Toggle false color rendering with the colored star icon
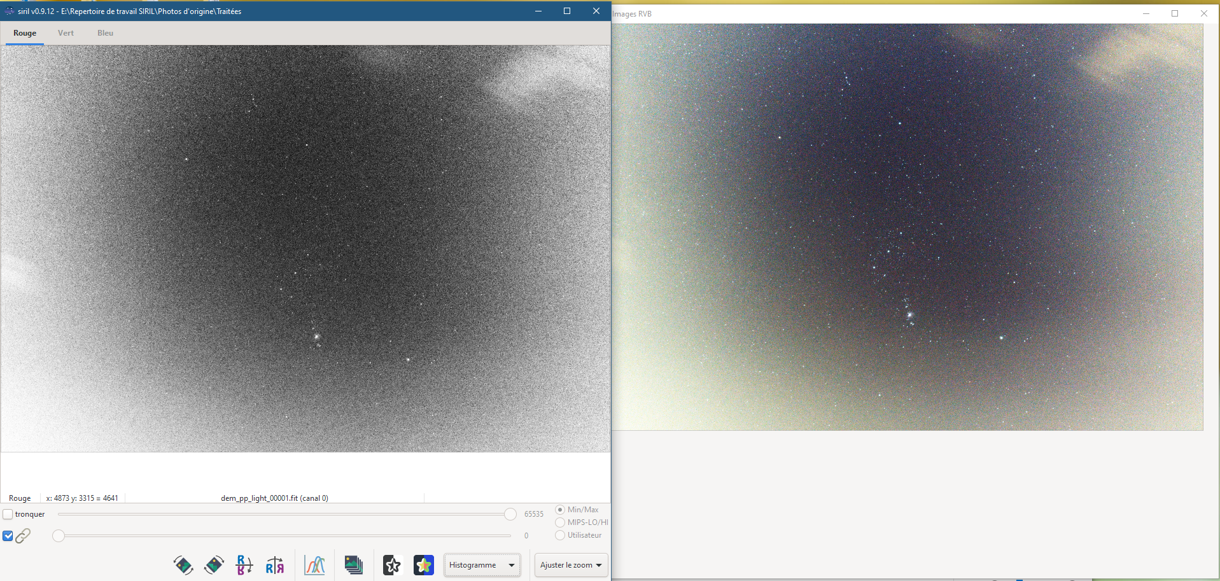This screenshot has height=581, width=1220. tap(424, 565)
